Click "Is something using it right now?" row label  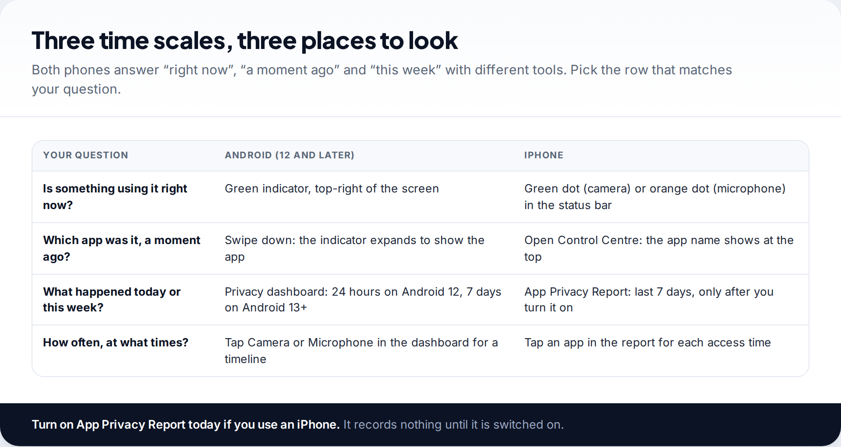click(x=115, y=197)
